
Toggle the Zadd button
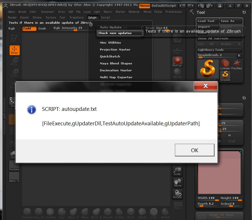point(29,29)
